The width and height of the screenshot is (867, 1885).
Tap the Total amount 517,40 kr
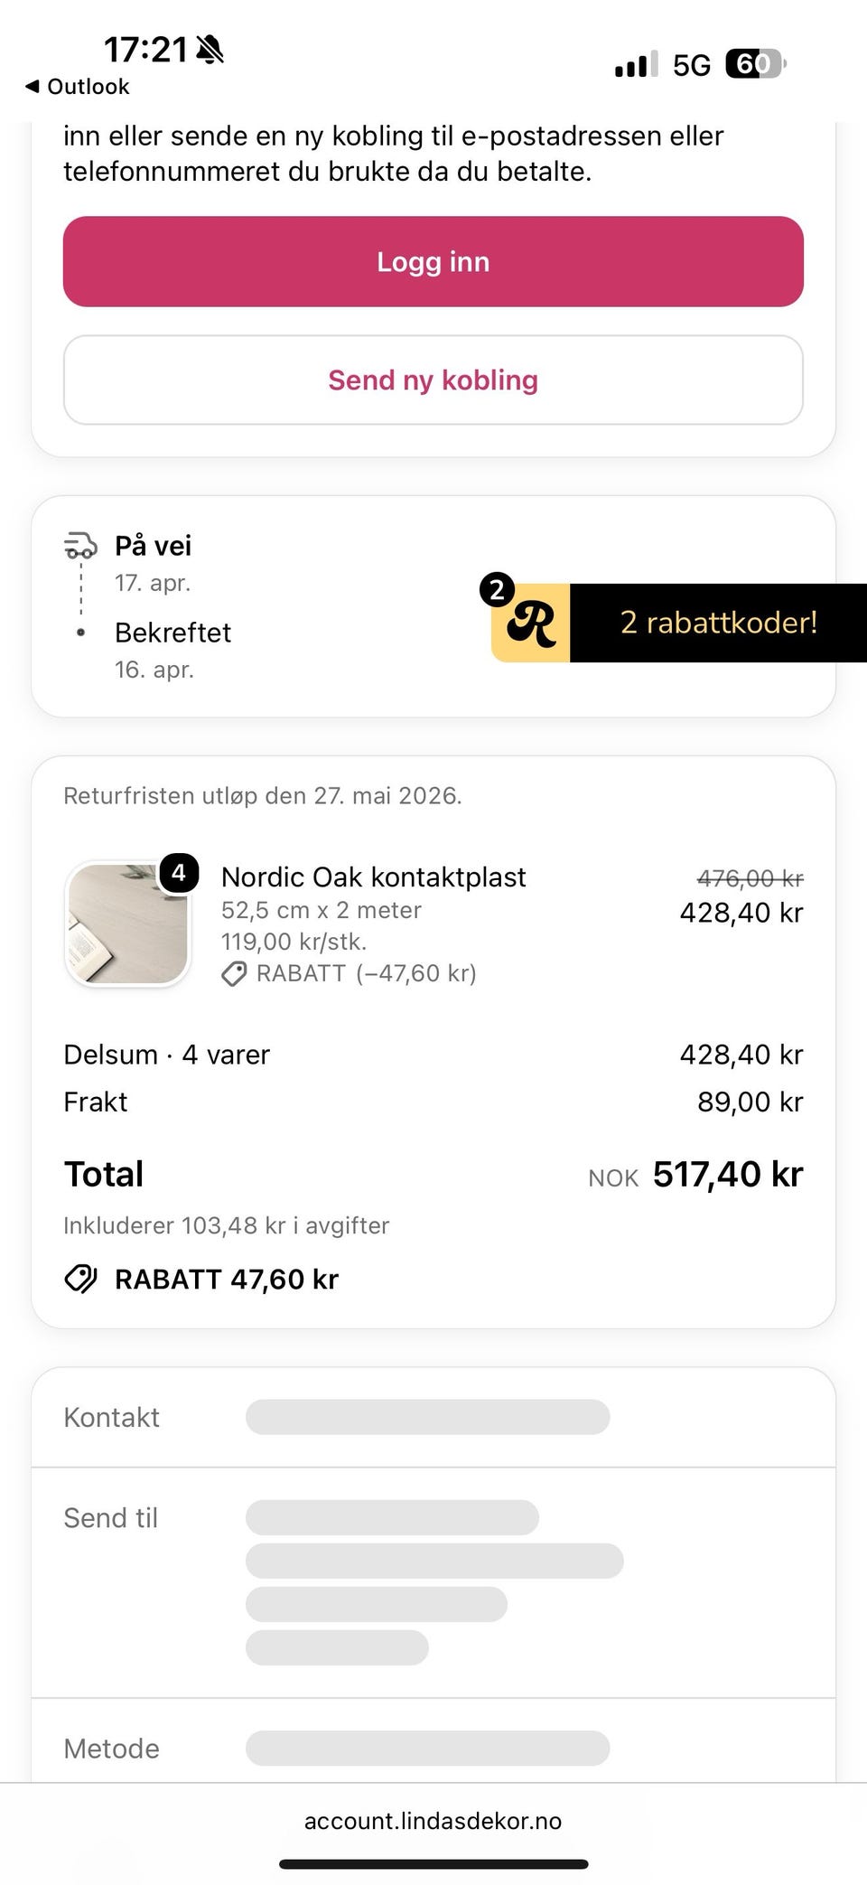(728, 1174)
